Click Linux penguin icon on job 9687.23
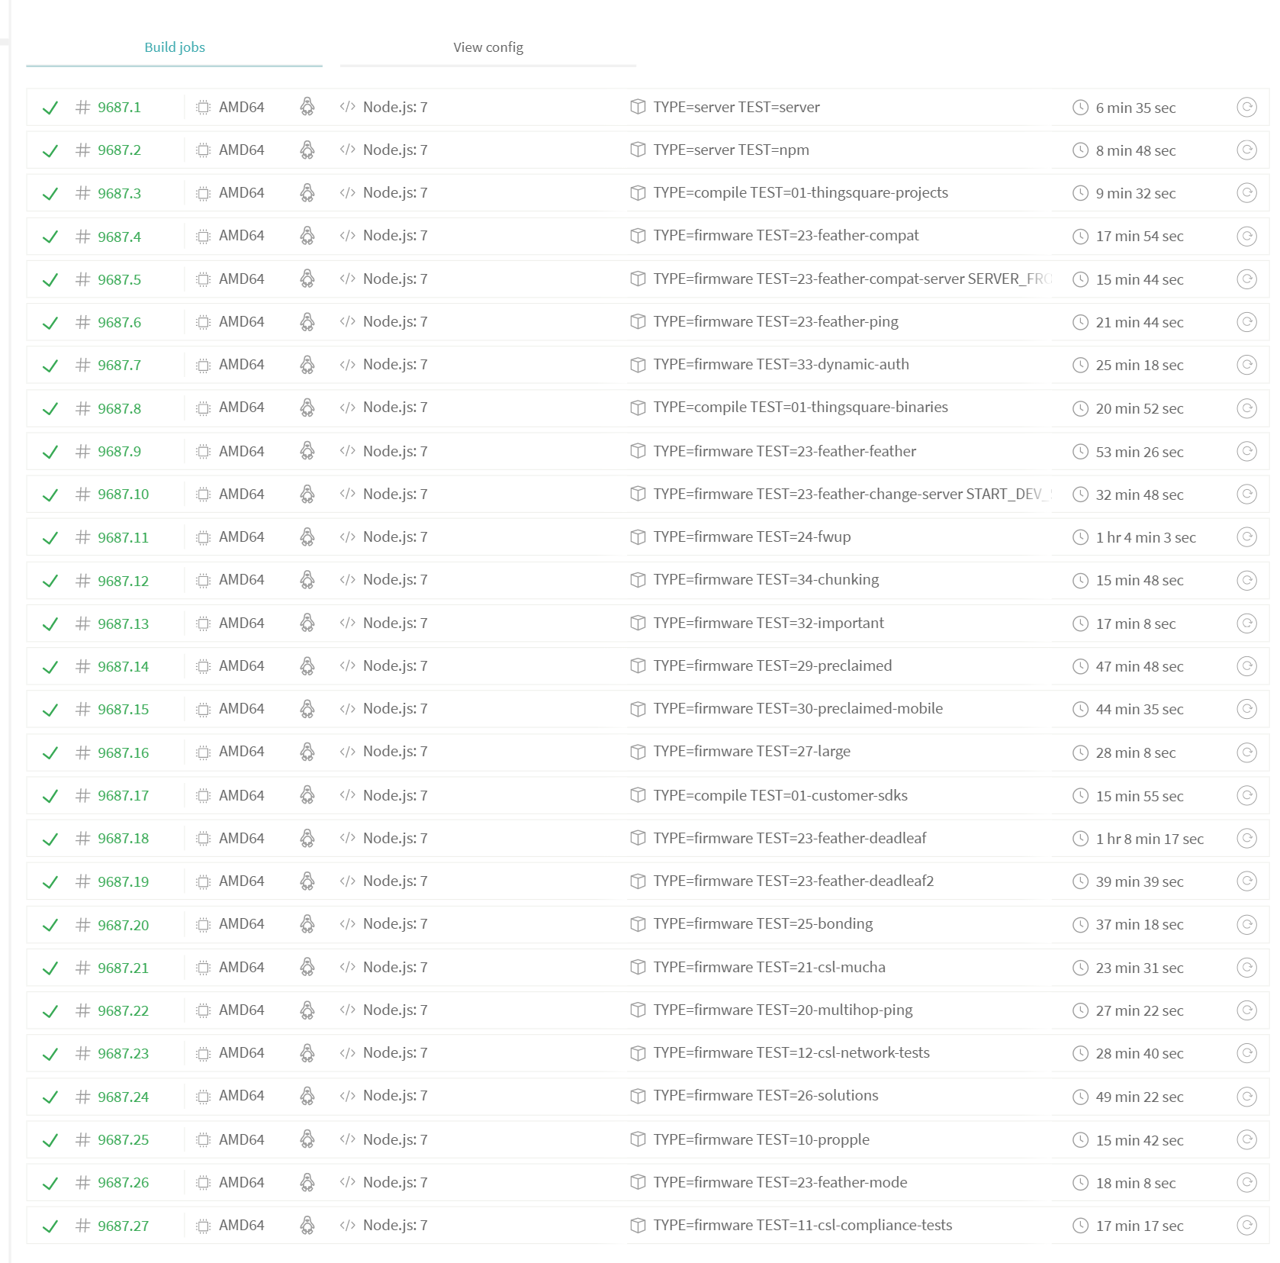The width and height of the screenshot is (1280, 1263). pyautogui.click(x=307, y=1053)
